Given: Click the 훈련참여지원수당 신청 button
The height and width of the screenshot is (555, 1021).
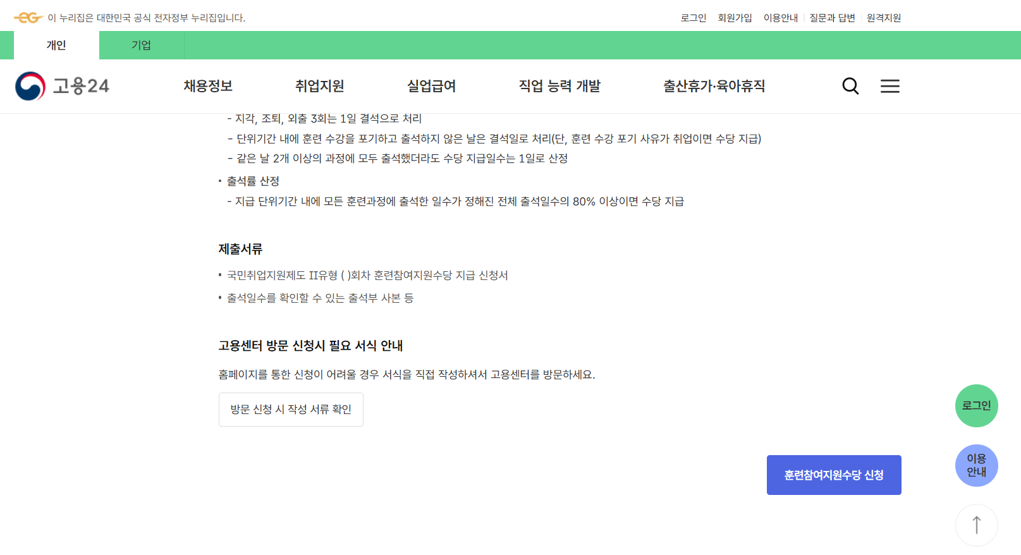Looking at the screenshot, I should coord(834,475).
